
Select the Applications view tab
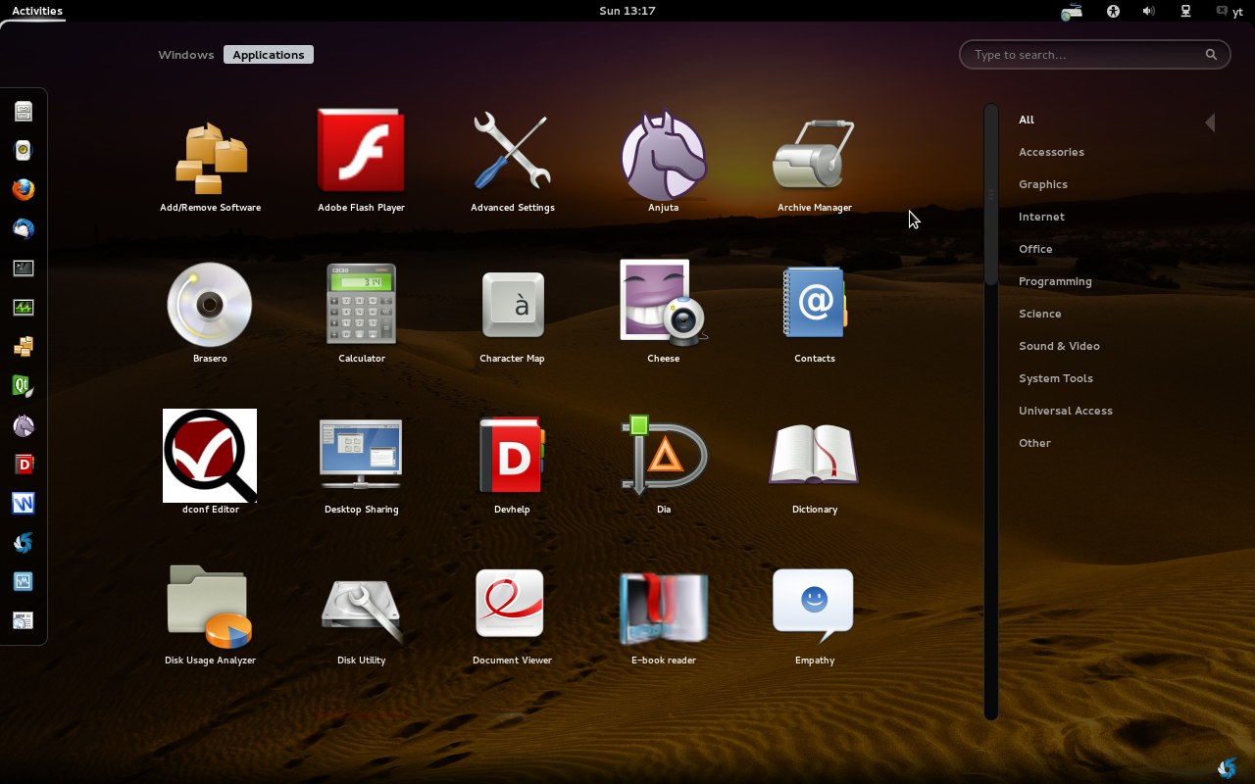pos(269,55)
